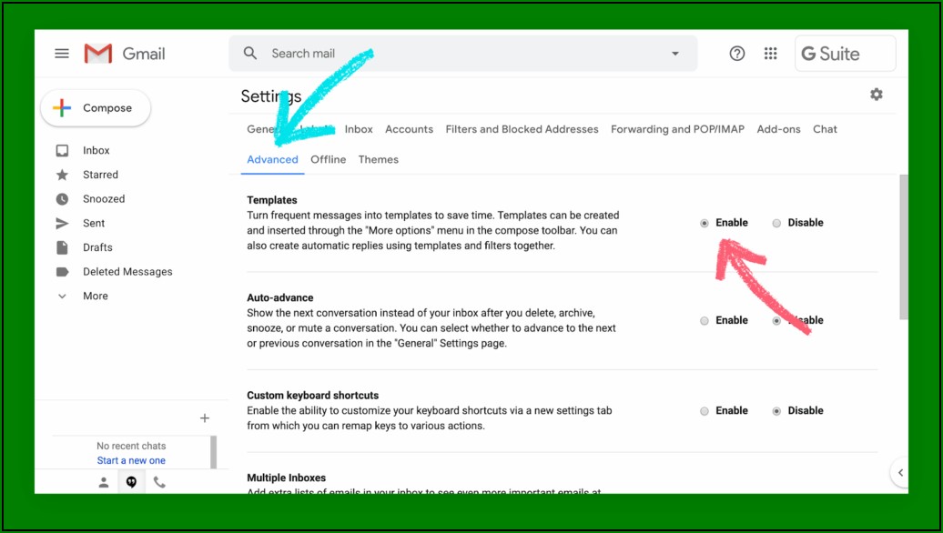
Task: Enable Auto-advance
Action: coord(705,321)
